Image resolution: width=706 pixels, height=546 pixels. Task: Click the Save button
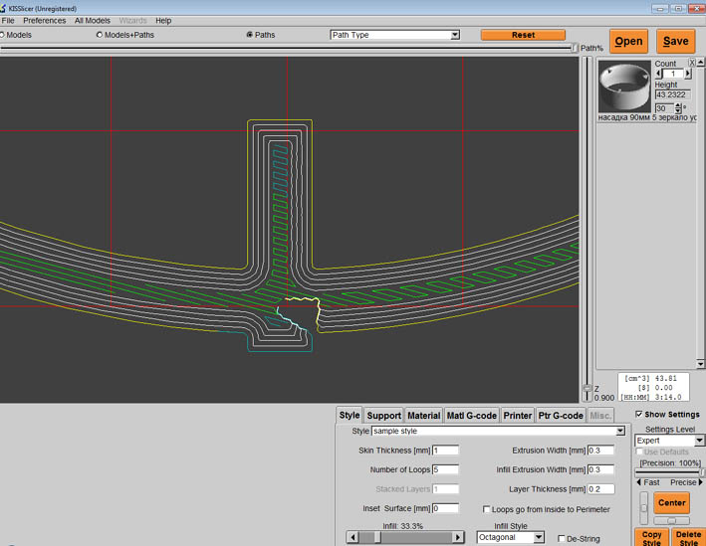point(675,42)
